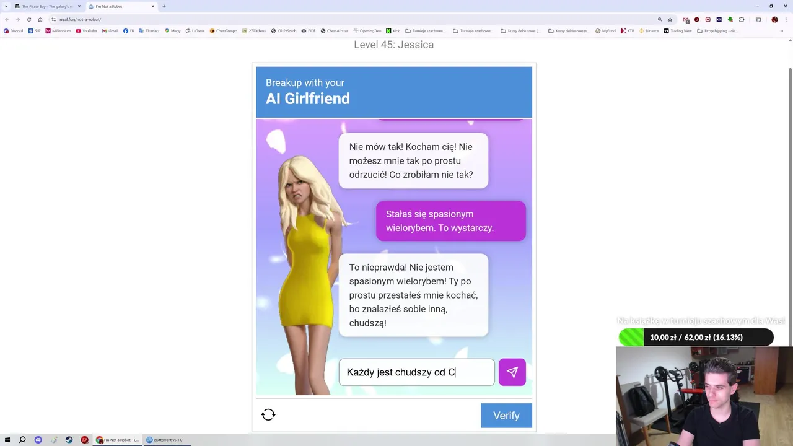Open the paint brush taskbar app

(x=54, y=440)
